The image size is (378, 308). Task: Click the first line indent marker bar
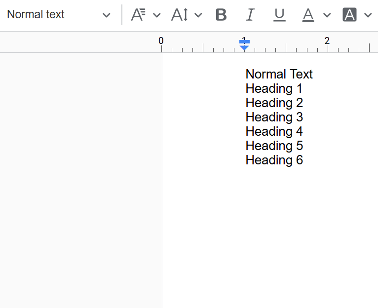(244, 42)
